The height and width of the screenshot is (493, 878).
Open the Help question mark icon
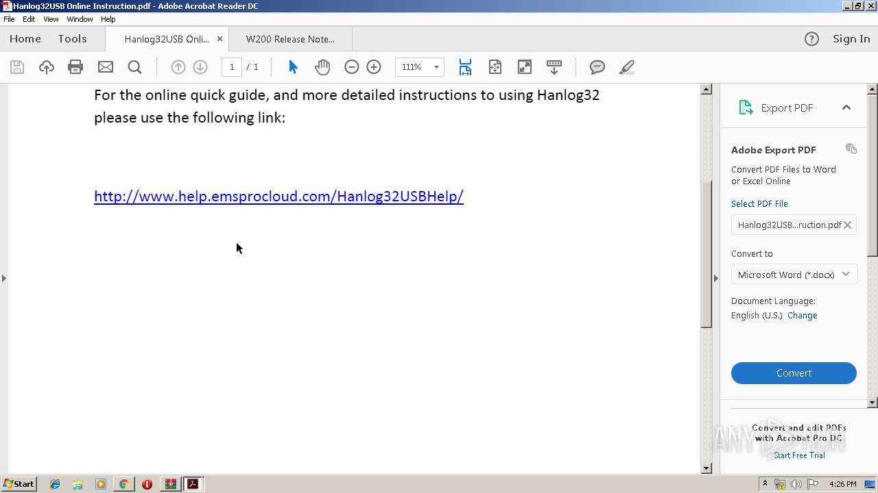coord(811,39)
